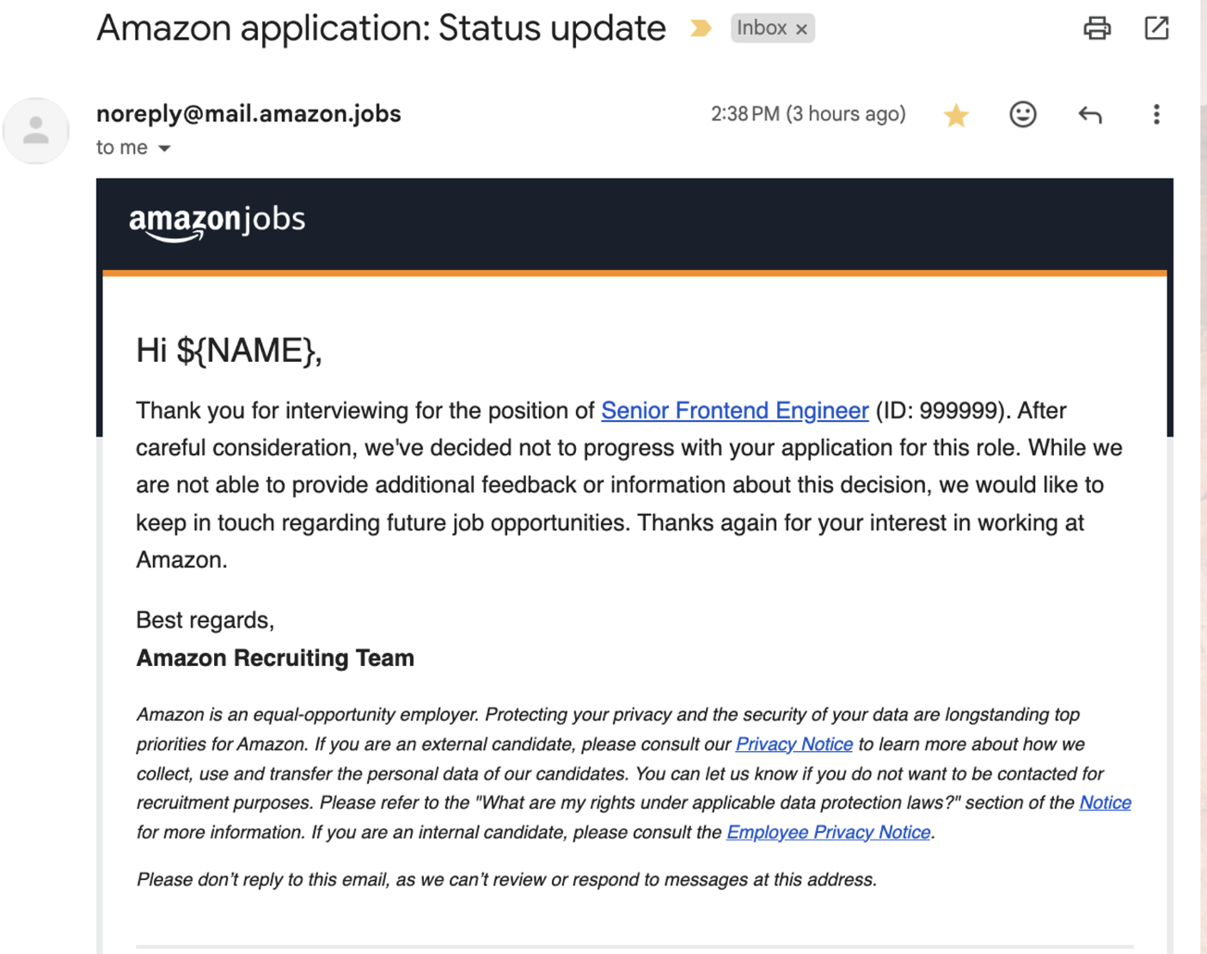Add an emoji reaction to the email

click(x=1022, y=114)
